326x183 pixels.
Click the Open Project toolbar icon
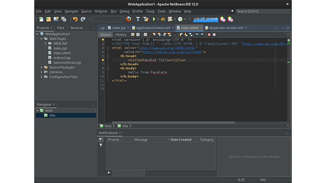(x=56, y=19)
